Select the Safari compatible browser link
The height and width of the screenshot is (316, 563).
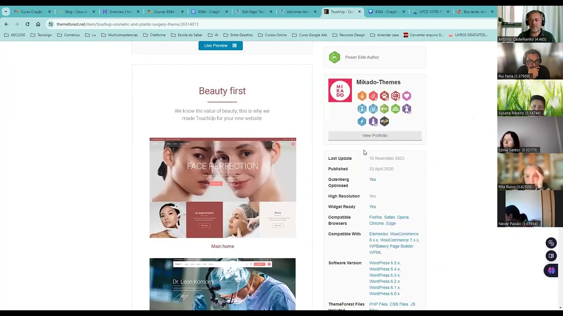point(389,217)
